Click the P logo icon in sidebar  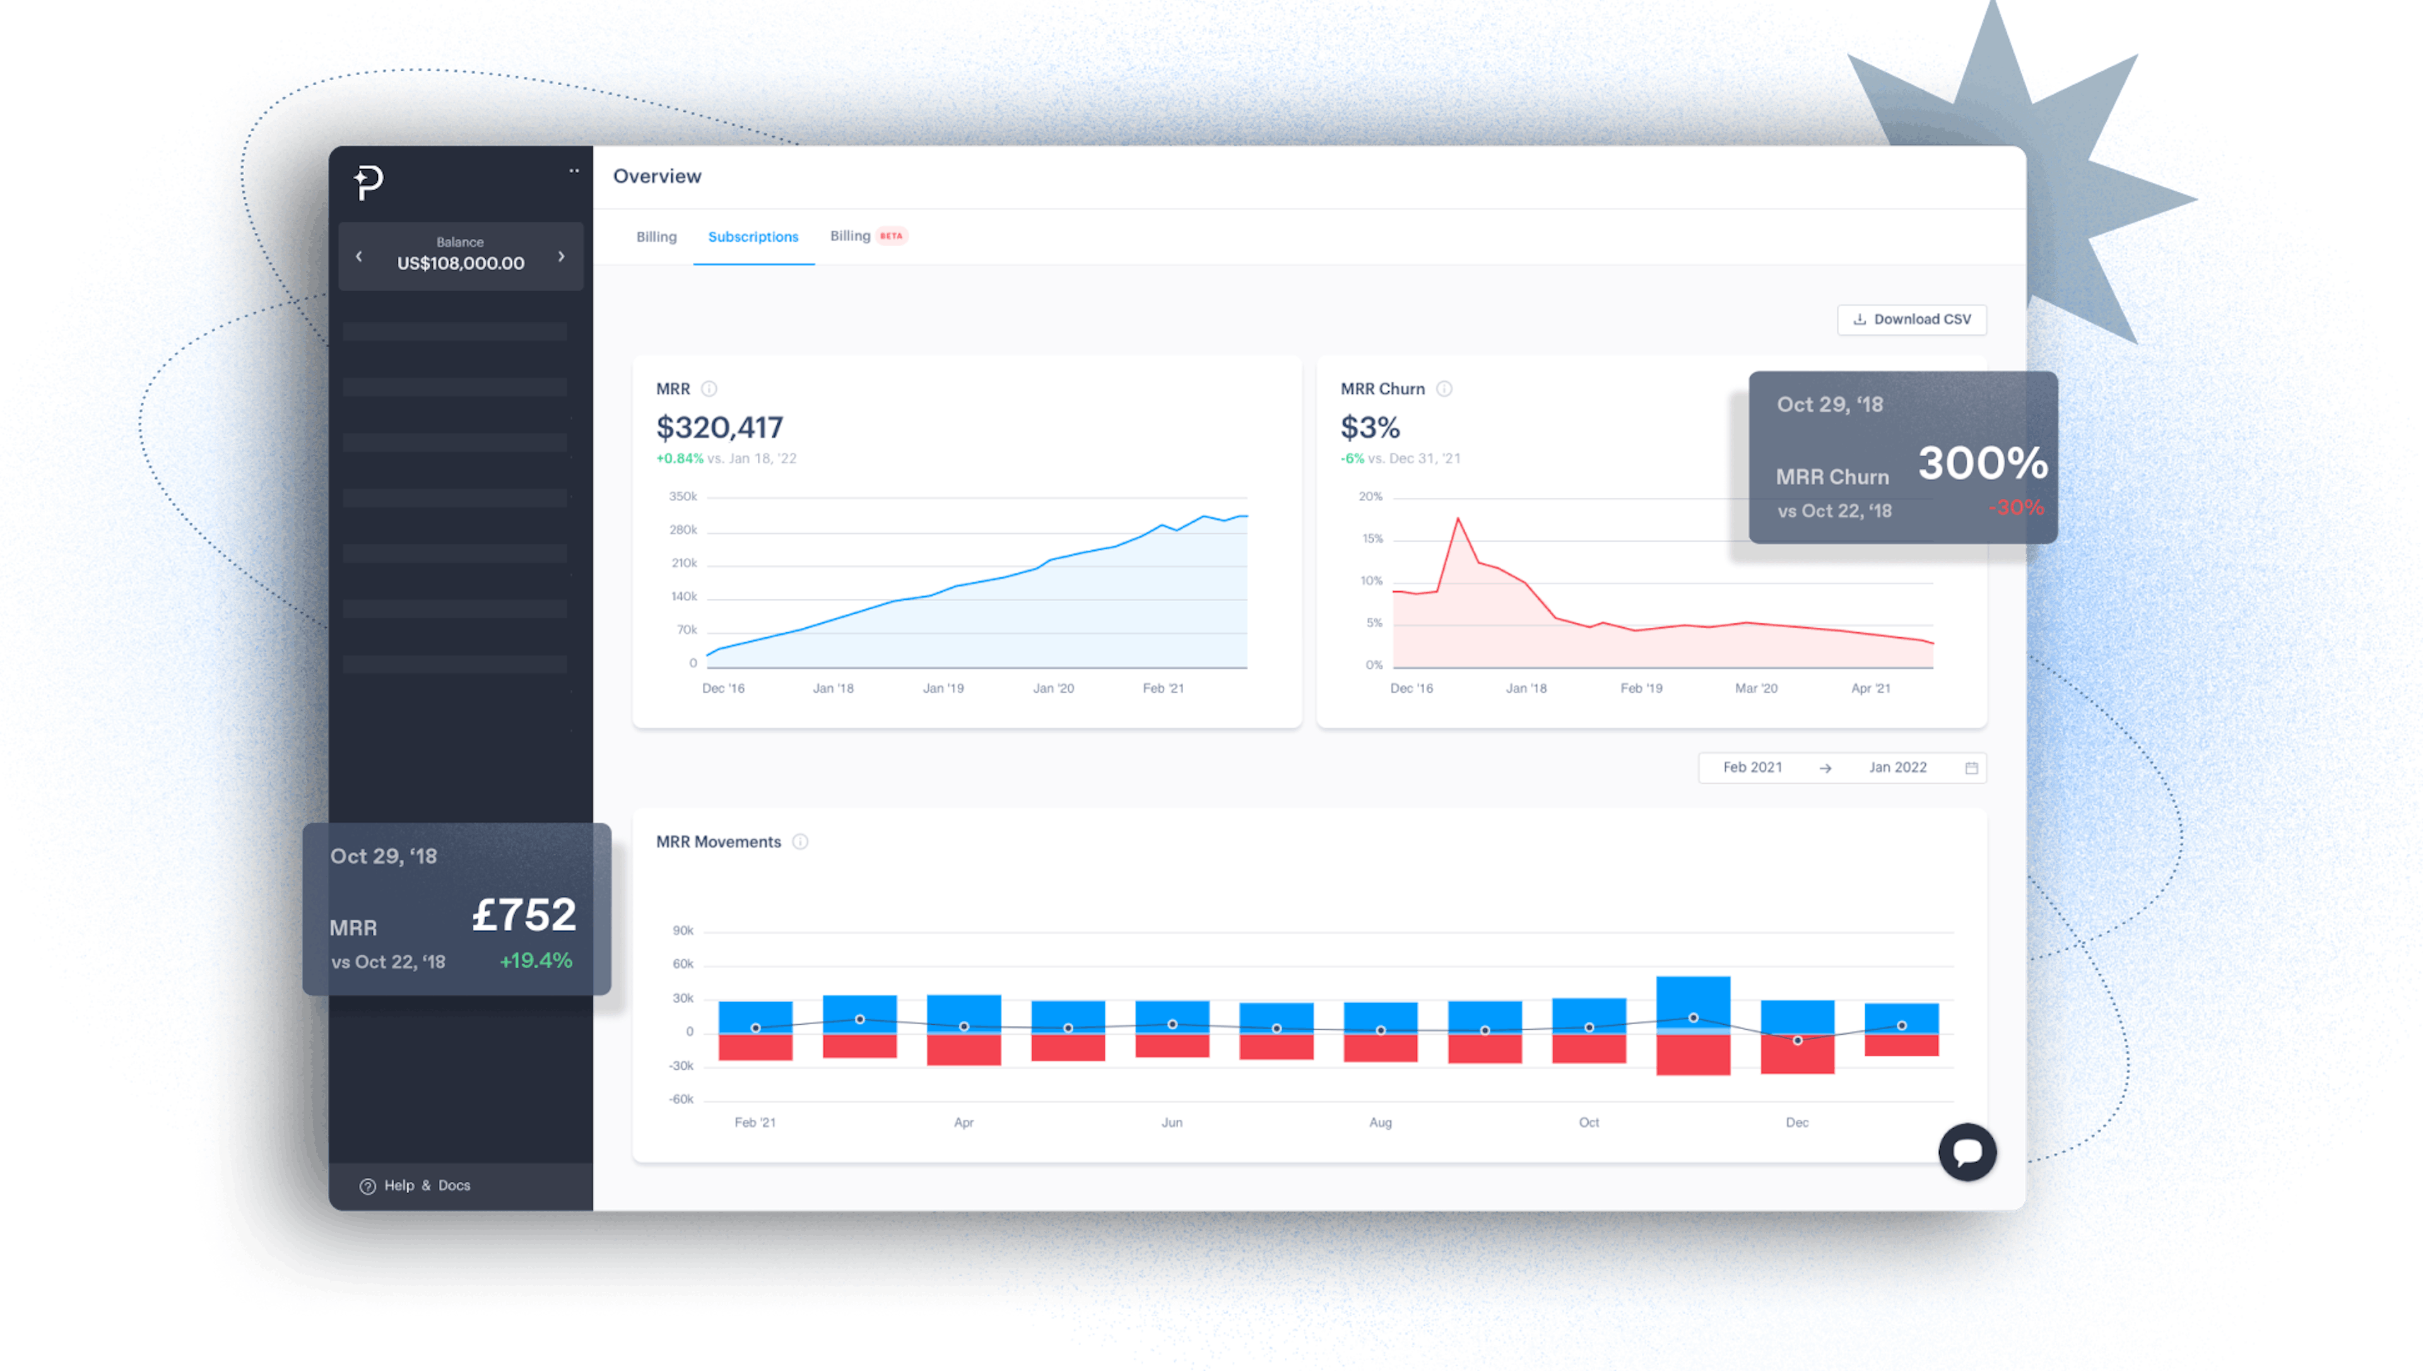(368, 181)
